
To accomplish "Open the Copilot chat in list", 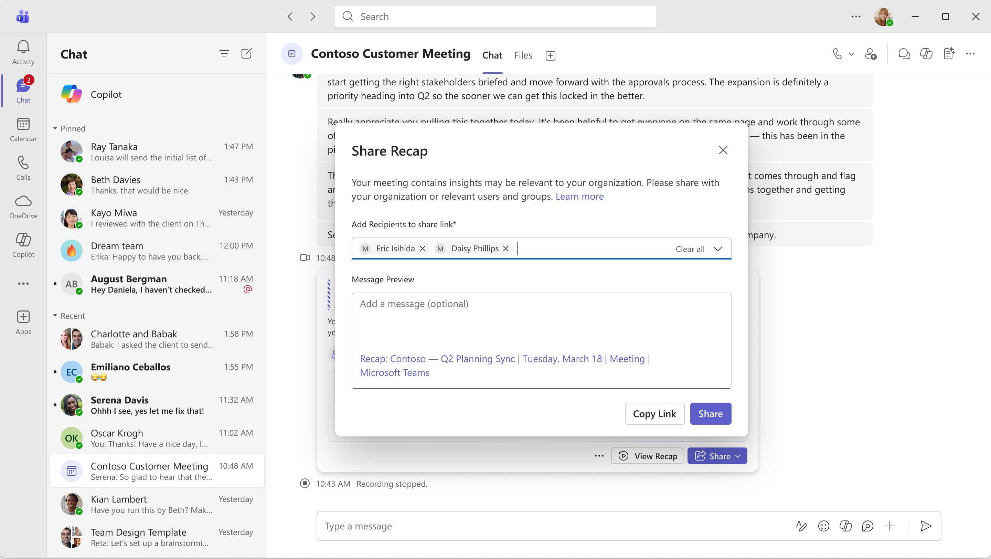I will click(157, 94).
